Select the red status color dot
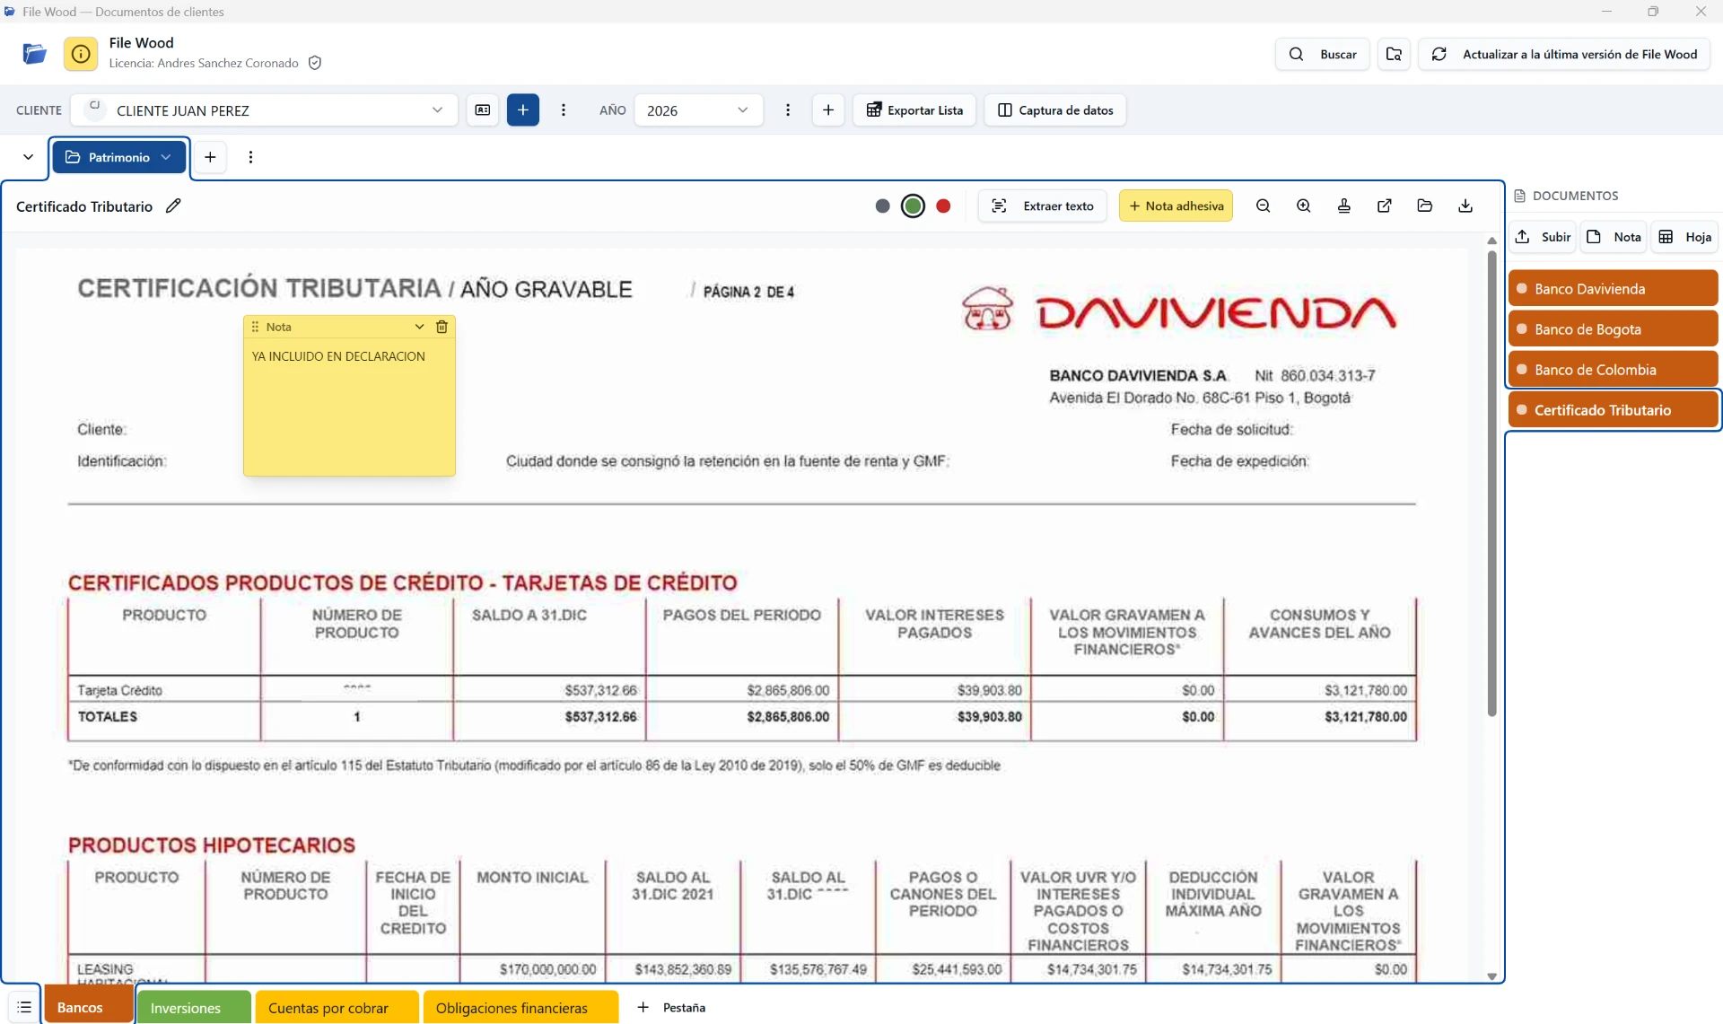This screenshot has height=1024, width=1723. pyautogui.click(x=943, y=206)
